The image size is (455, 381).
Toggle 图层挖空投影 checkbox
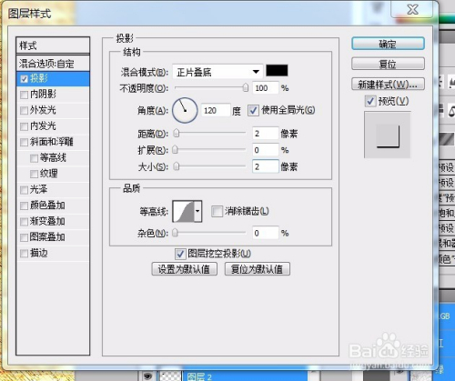[x=180, y=254]
